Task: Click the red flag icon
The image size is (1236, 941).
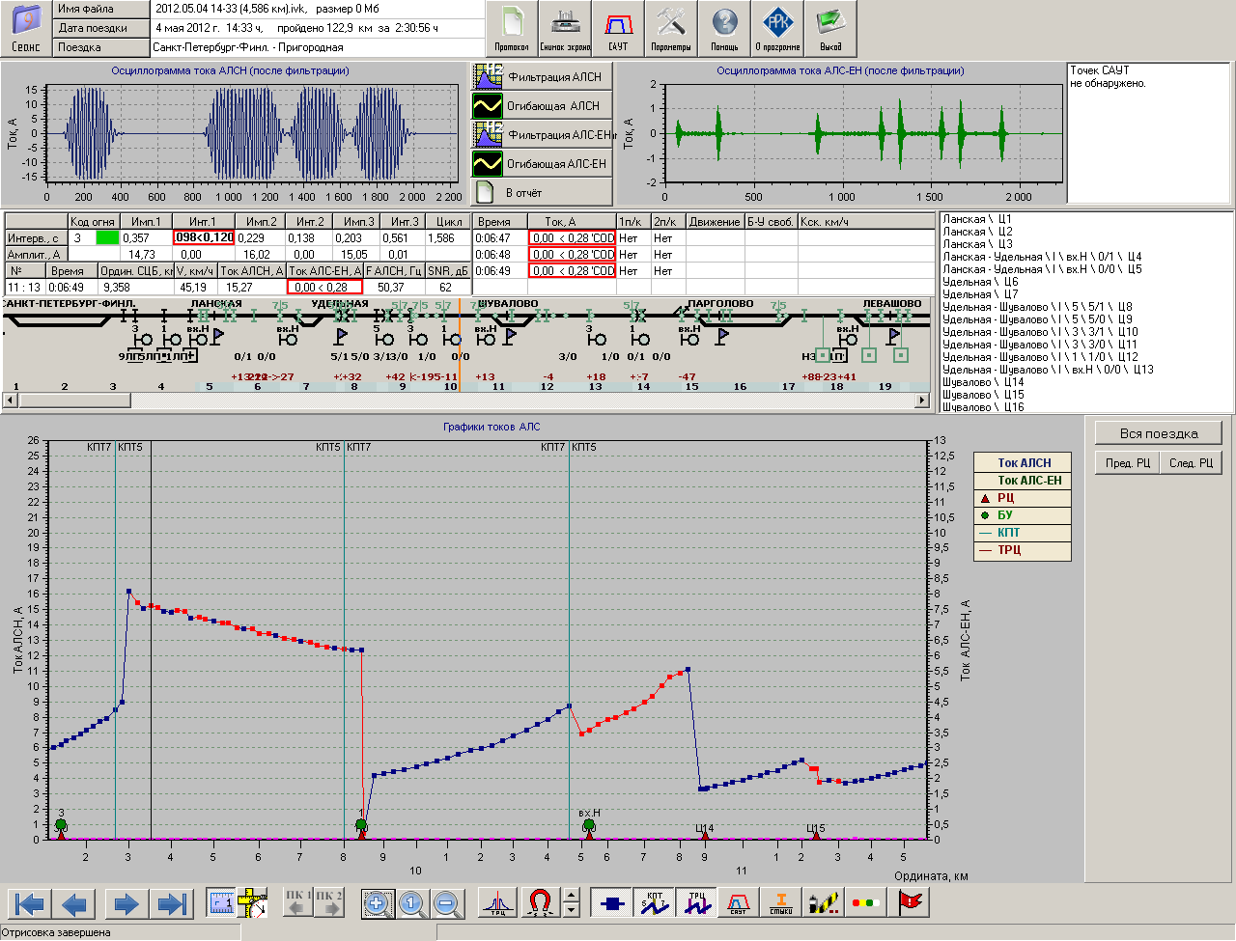Action: 911,903
